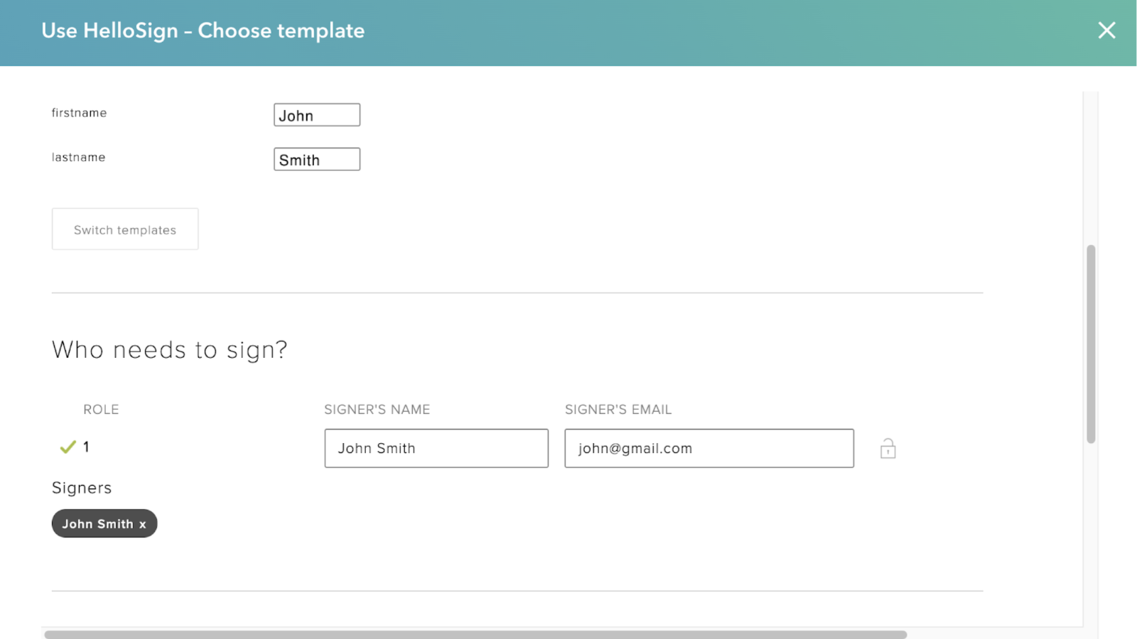
Task: Click the 'Who needs to sign?' heading
Action: [x=170, y=350]
